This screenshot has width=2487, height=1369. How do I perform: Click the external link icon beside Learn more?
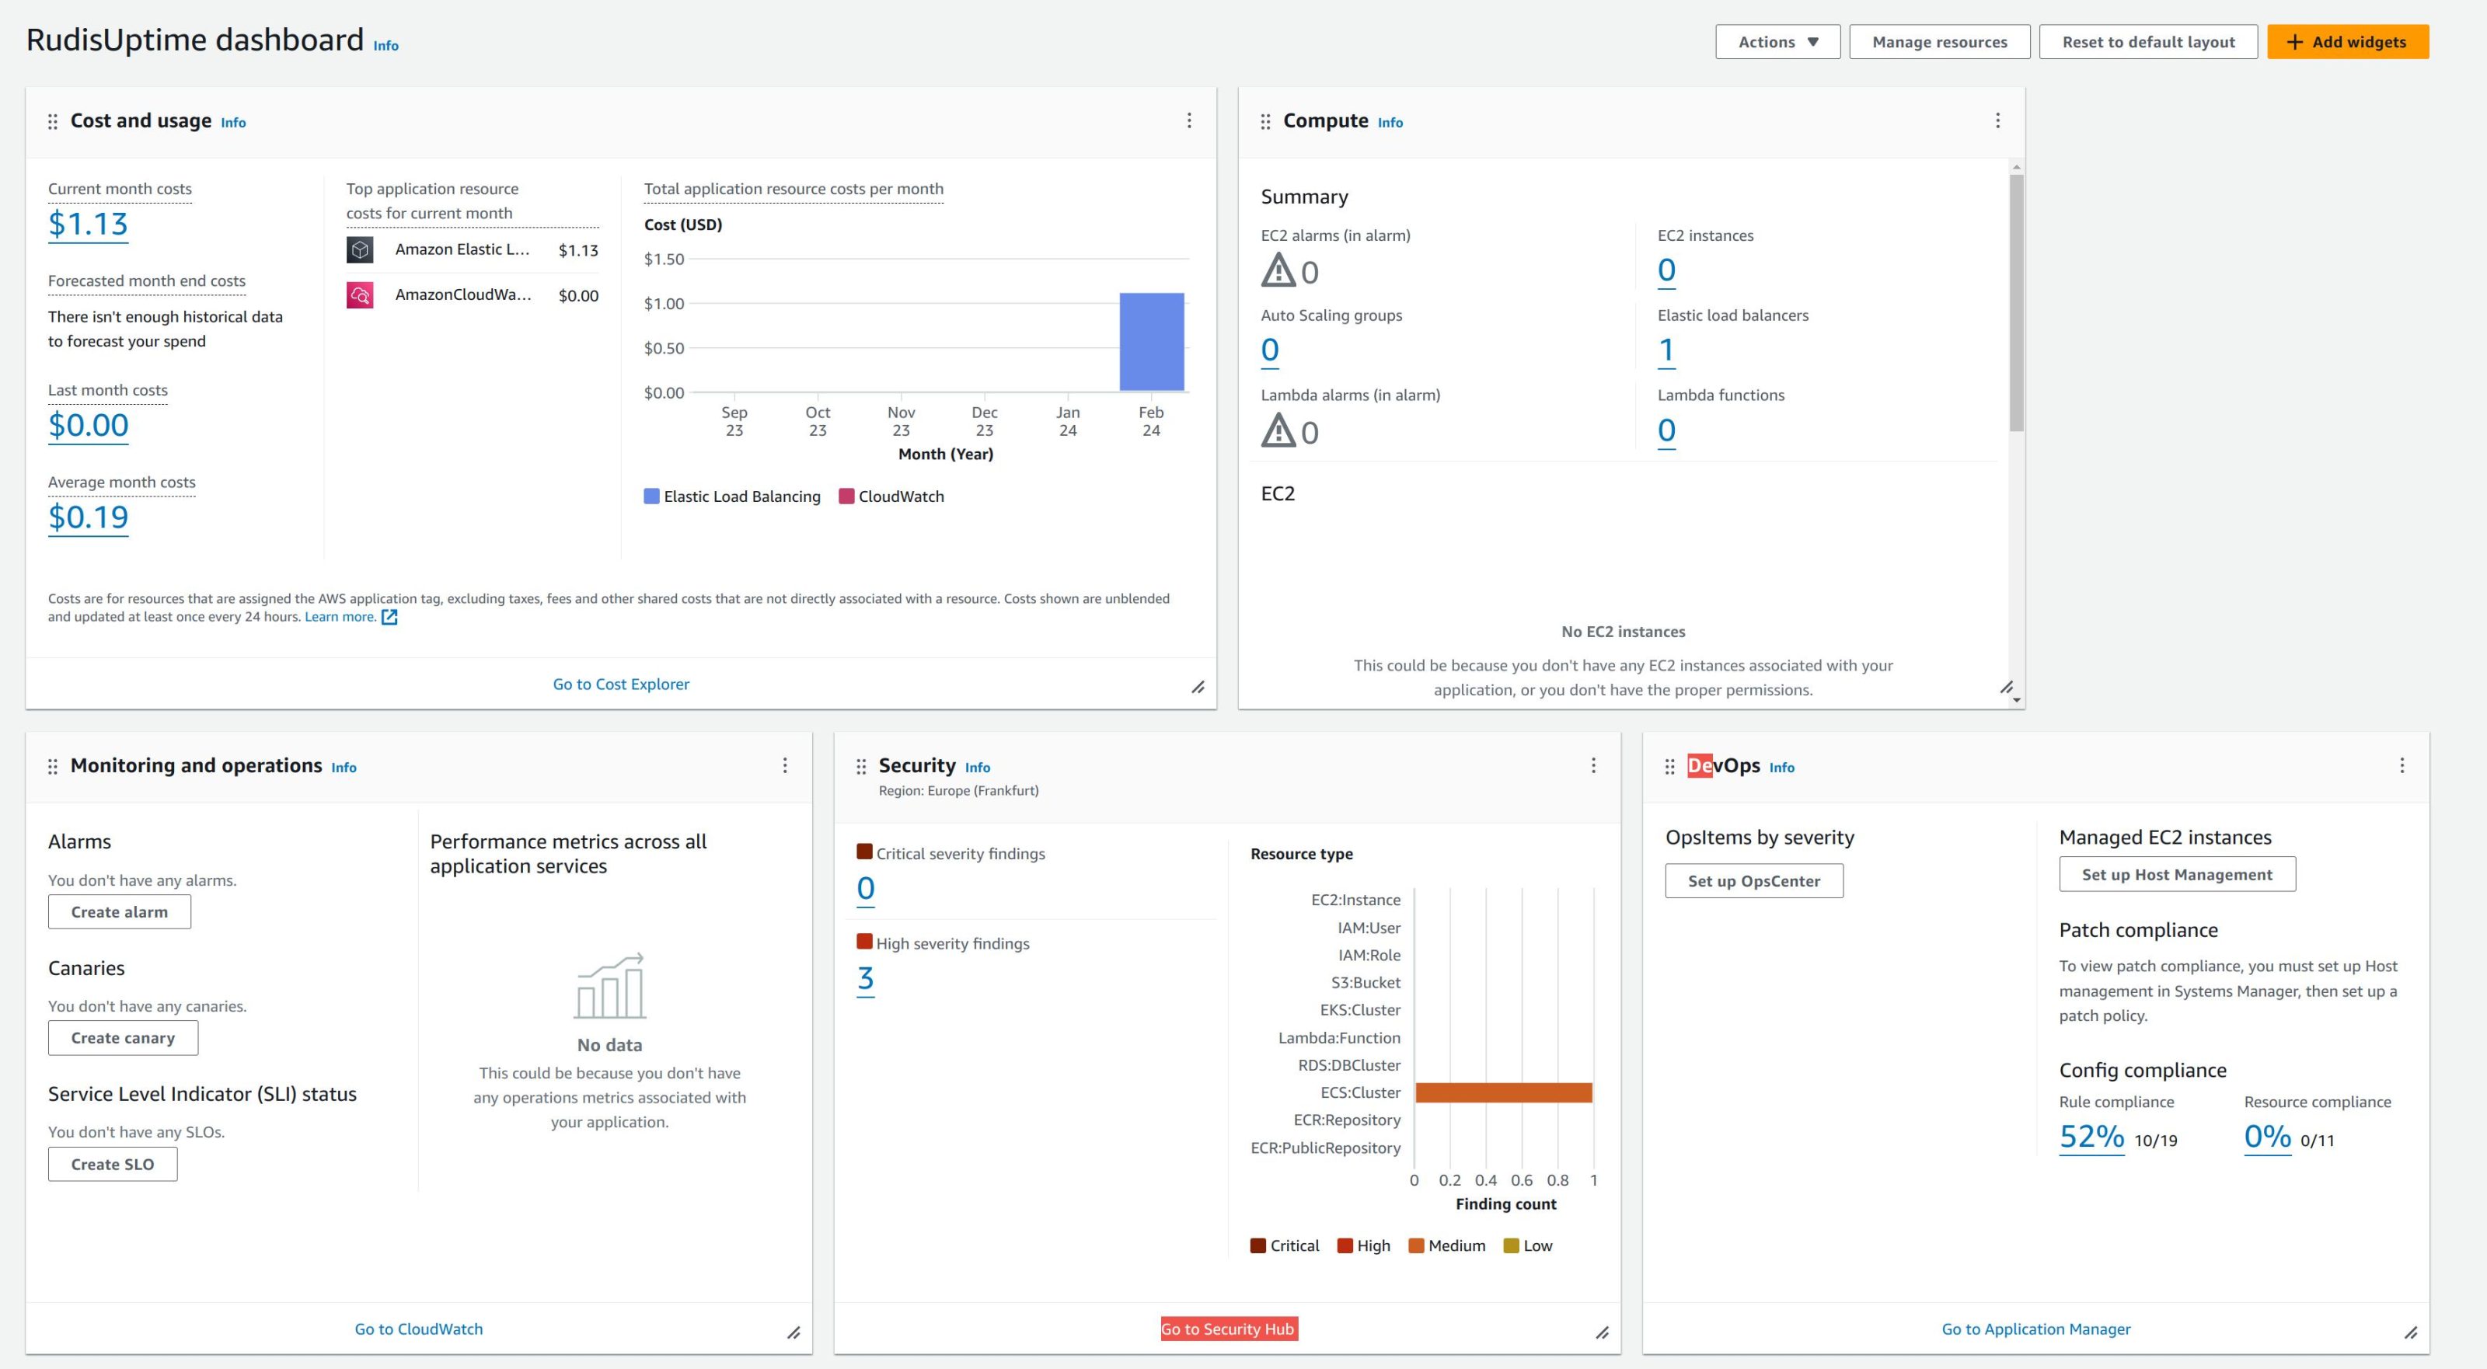(390, 616)
